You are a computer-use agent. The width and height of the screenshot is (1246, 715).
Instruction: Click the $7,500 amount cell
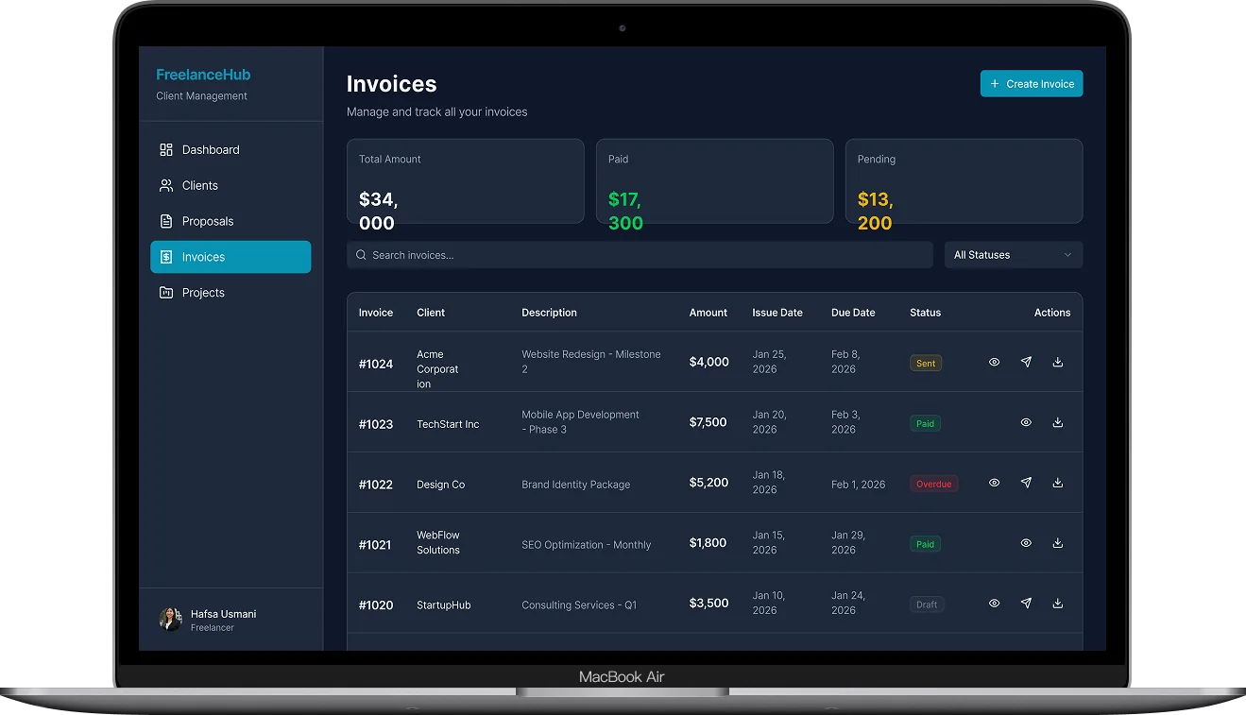[708, 422]
